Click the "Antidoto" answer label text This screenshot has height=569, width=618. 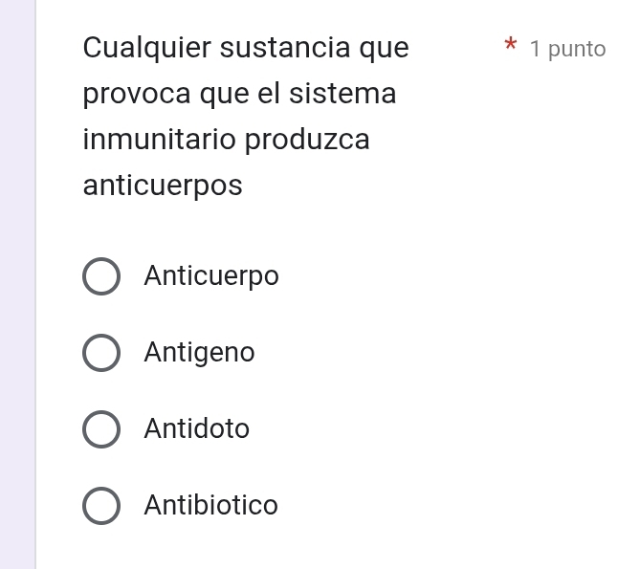click(x=196, y=429)
